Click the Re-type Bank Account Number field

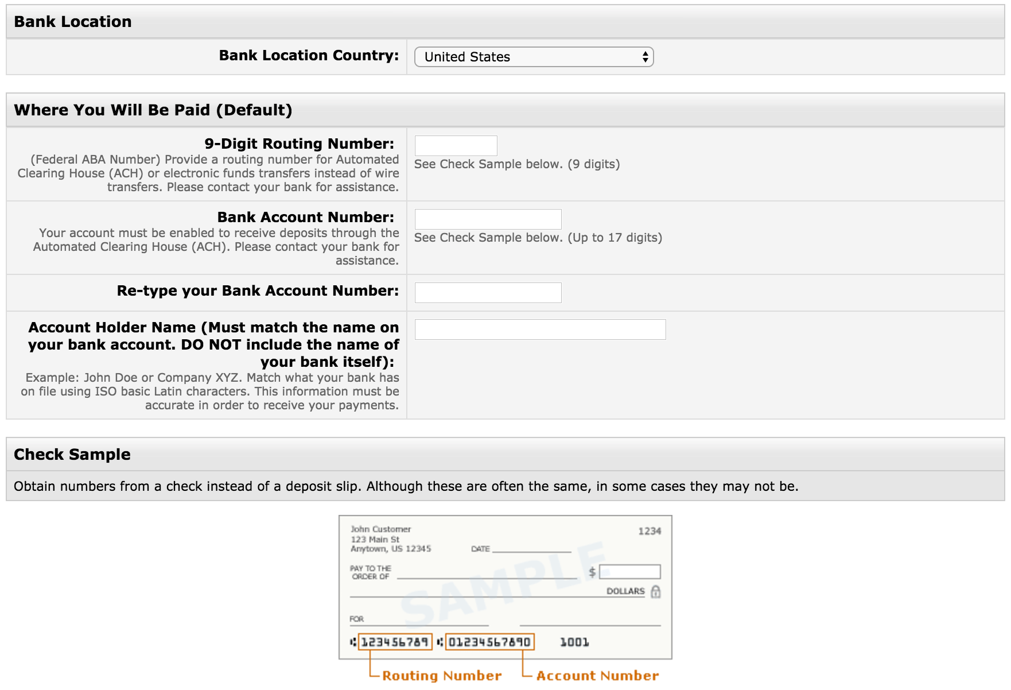(488, 292)
